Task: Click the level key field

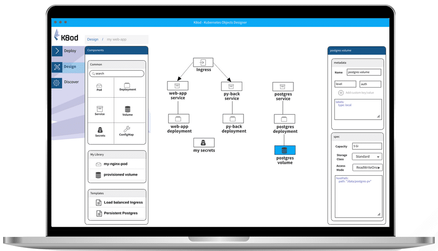Action: click(345, 84)
